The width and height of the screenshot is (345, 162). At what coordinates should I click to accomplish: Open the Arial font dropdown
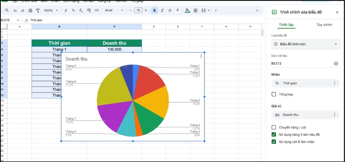coord(114,10)
